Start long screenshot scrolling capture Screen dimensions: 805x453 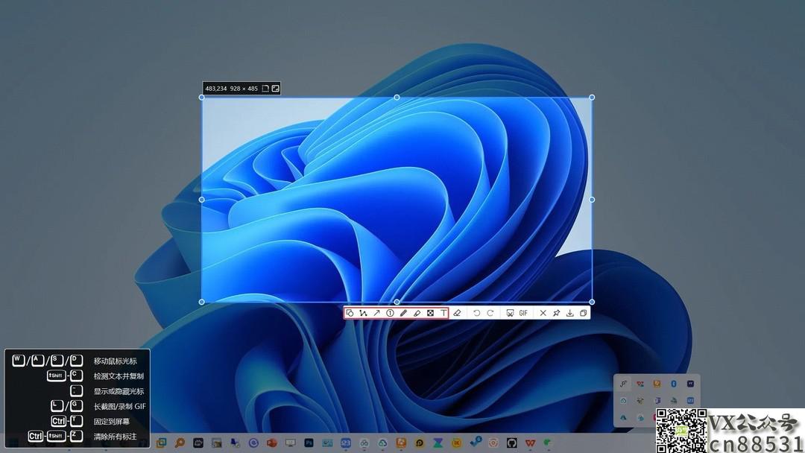pos(510,313)
